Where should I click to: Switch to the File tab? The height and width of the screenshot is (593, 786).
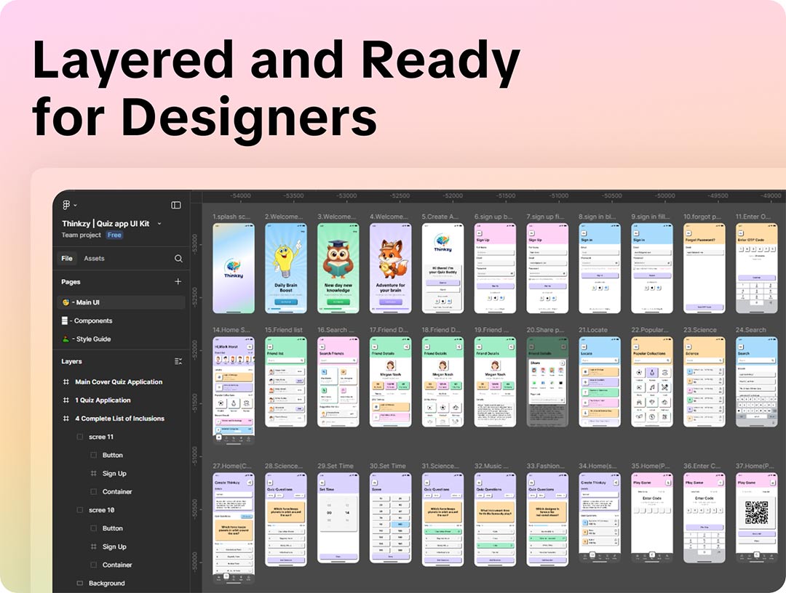(x=67, y=259)
